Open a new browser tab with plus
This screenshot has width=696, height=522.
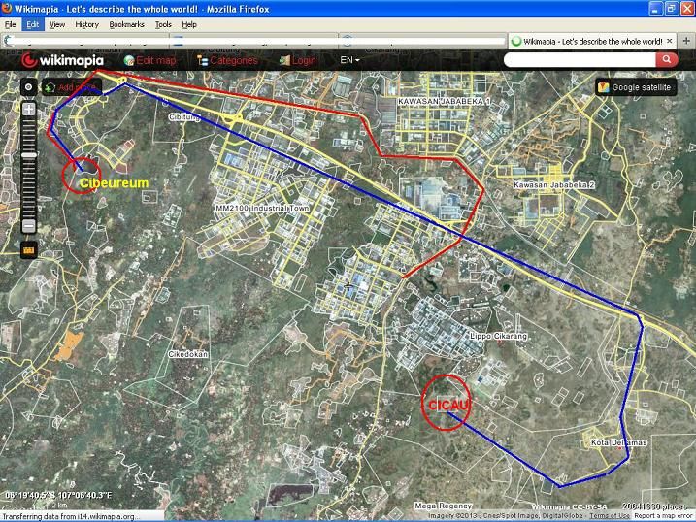pos(685,41)
